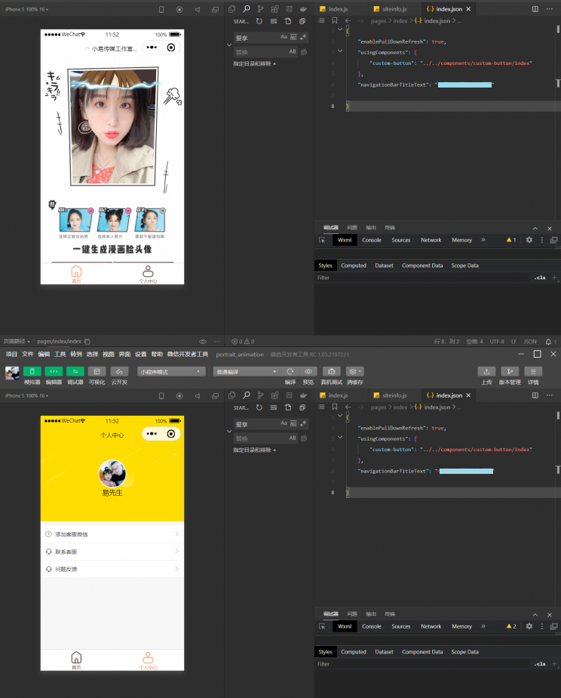Open the 设置 menu

tap(140, 355)
